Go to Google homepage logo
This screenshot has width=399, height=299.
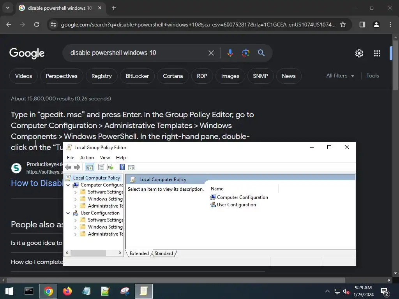coord(27,53)
